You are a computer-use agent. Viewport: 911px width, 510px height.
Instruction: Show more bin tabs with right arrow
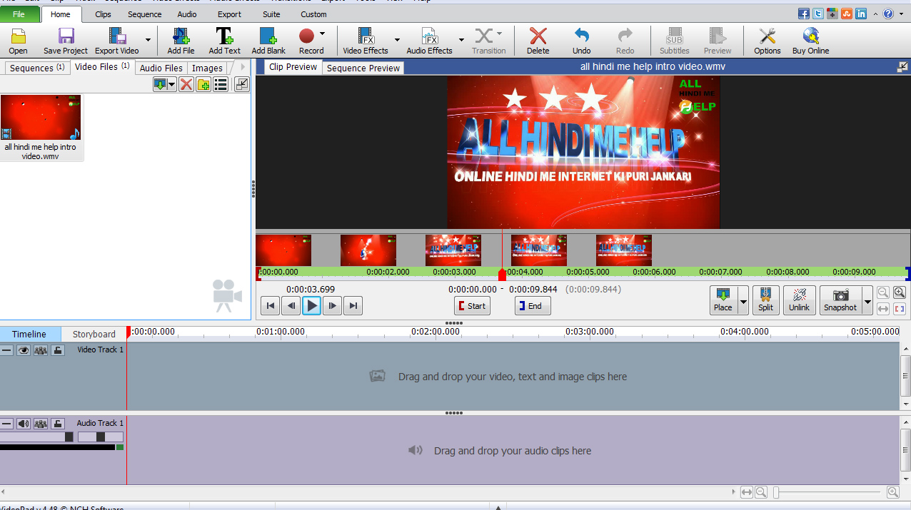pyautogui.click(x=243, y=67)
